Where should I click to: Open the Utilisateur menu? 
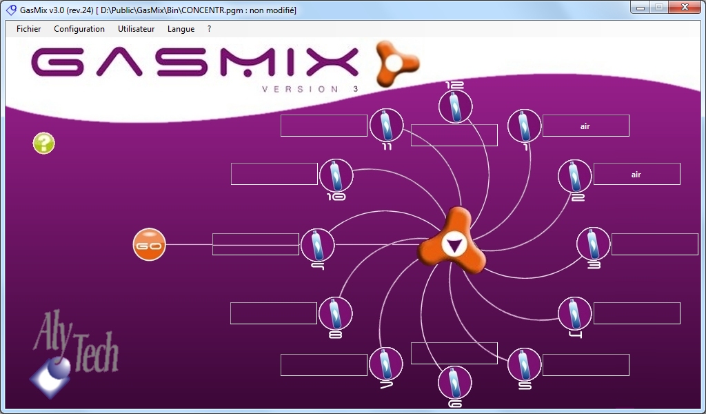click(137, 29)
